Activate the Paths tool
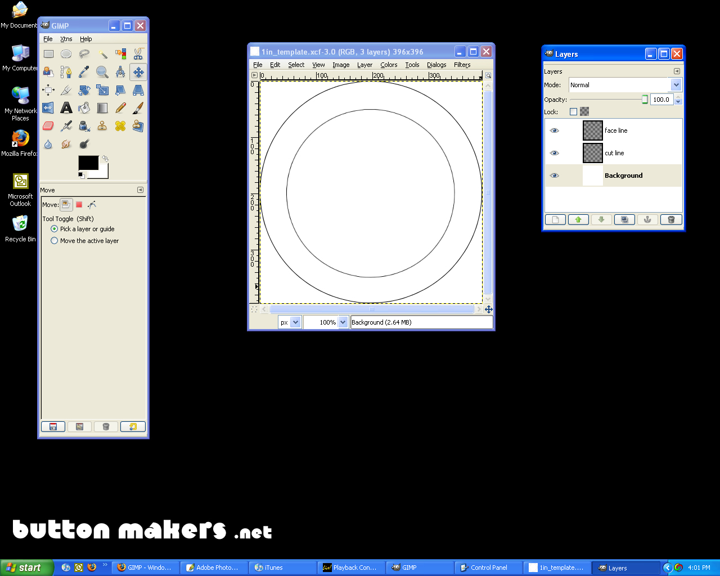720x576 pixels. 66,72
